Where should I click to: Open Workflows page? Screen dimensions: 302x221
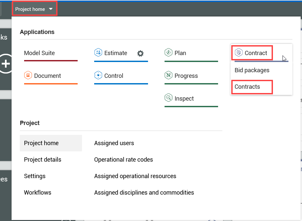coord(38,193)
